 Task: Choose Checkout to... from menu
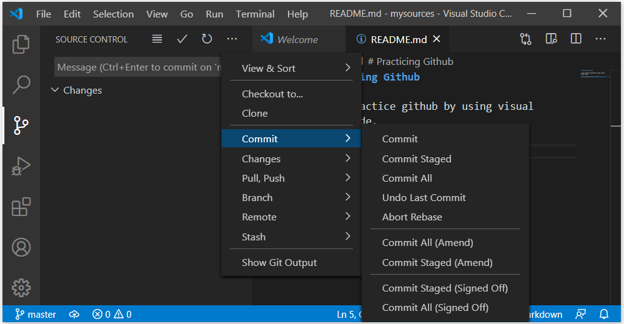click(291, 94)
